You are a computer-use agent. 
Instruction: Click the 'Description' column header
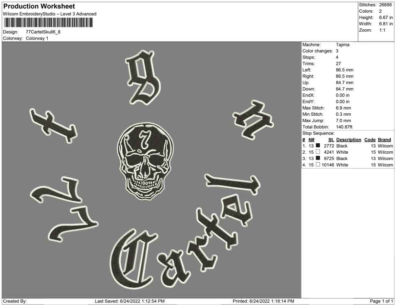coord(349,140)
